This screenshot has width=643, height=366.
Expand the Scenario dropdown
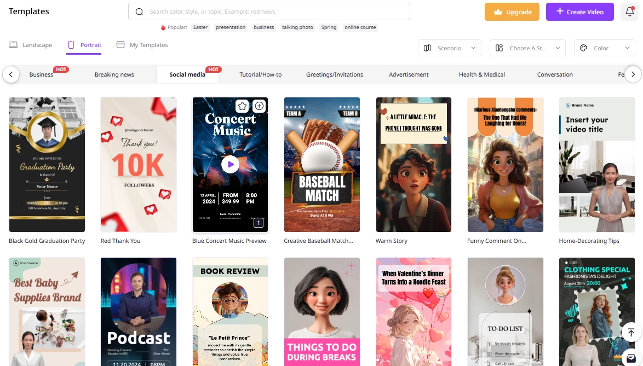[449, 48]
